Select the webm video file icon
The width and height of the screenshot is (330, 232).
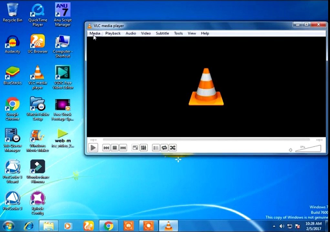[x=63, y=139]
